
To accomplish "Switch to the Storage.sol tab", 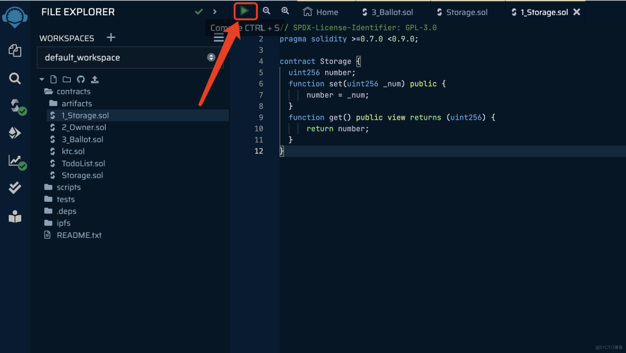I will (x=462, y=12).
